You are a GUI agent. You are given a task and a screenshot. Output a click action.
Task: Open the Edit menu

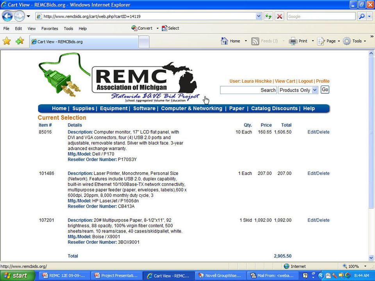18,28
